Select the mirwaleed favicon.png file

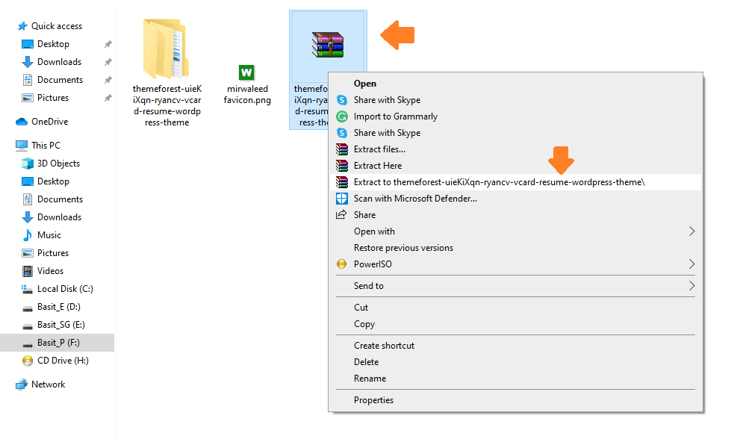(247, 85)
